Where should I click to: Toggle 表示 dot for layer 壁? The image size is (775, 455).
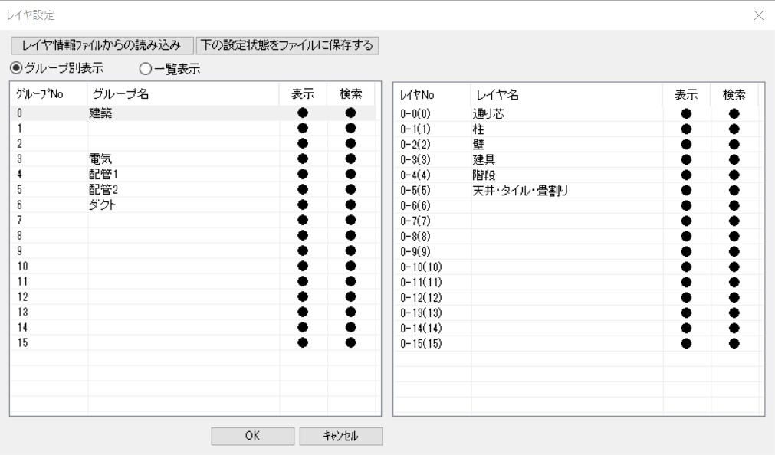[x=686, y=144]
